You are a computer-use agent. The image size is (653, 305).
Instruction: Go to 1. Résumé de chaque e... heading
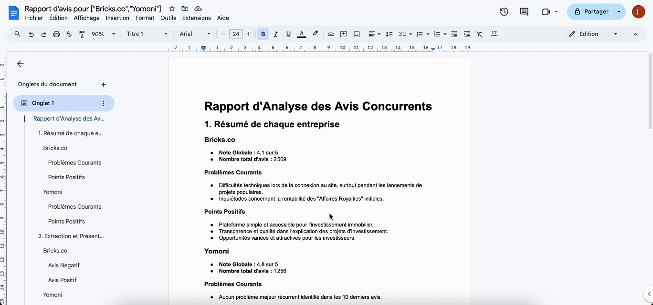pyautogui.click(x=71, y=133)
